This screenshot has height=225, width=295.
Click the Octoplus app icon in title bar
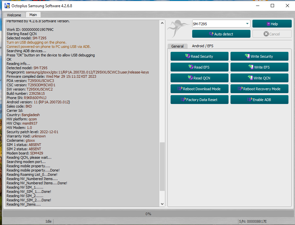click(7, 6)
